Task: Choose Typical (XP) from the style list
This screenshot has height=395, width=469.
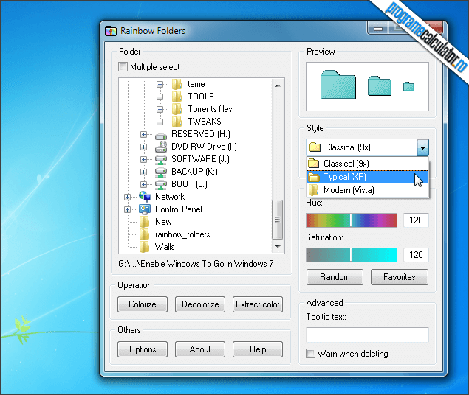Action: [368, 177]
